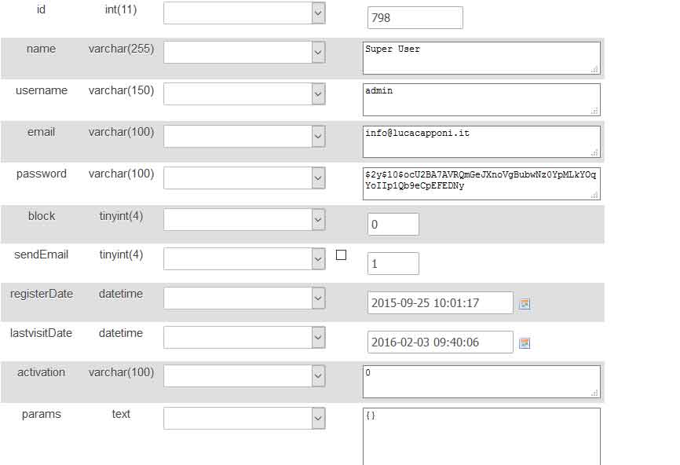Click the registerDate field 2015-09-25 10:01:17
The image size is (680, 465).
pyautogui.click(x=440, y=303)
